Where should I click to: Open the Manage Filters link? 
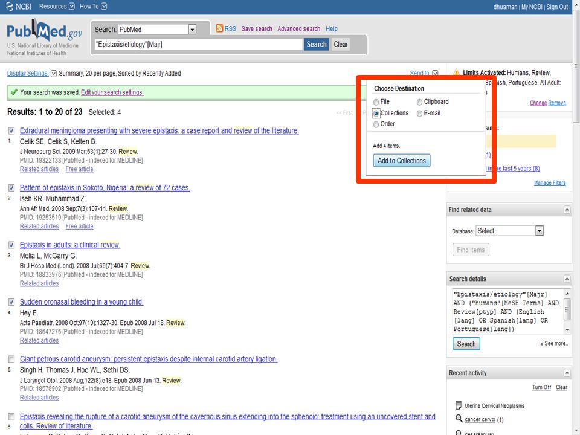(550, 182)
